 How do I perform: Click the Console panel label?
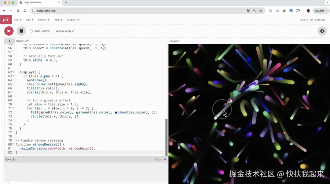click(x=10, y=159)
